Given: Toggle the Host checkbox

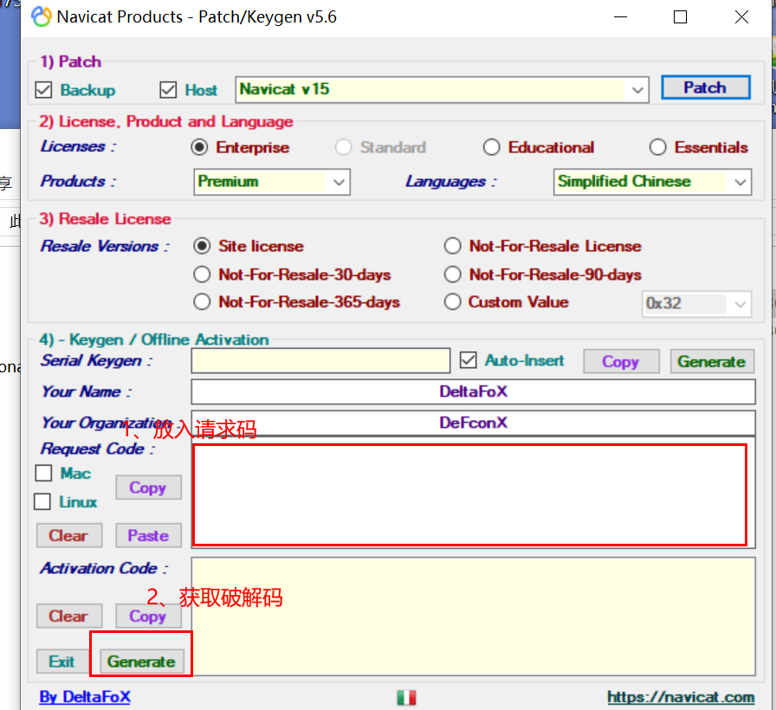Looking at the screenshot, I should coord(168,90).
